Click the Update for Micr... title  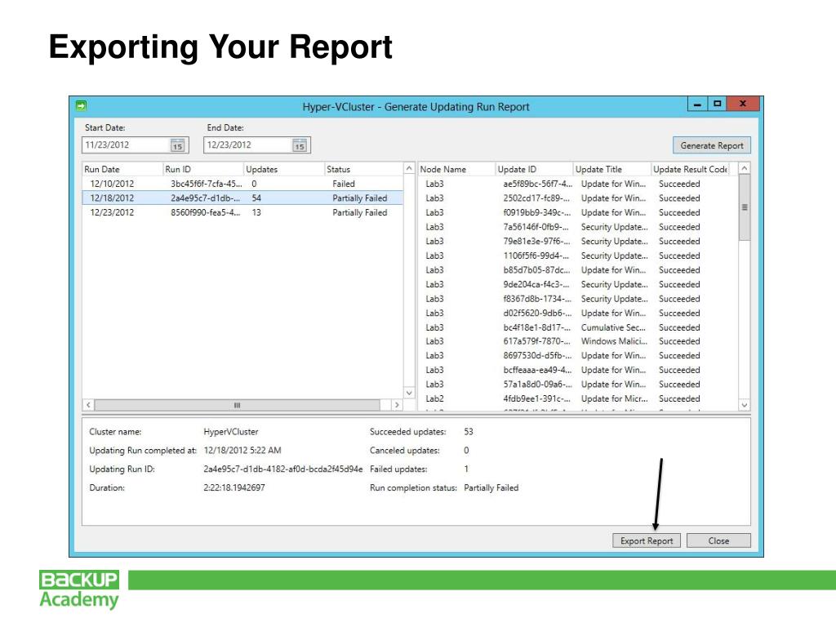tap(614, 398)
